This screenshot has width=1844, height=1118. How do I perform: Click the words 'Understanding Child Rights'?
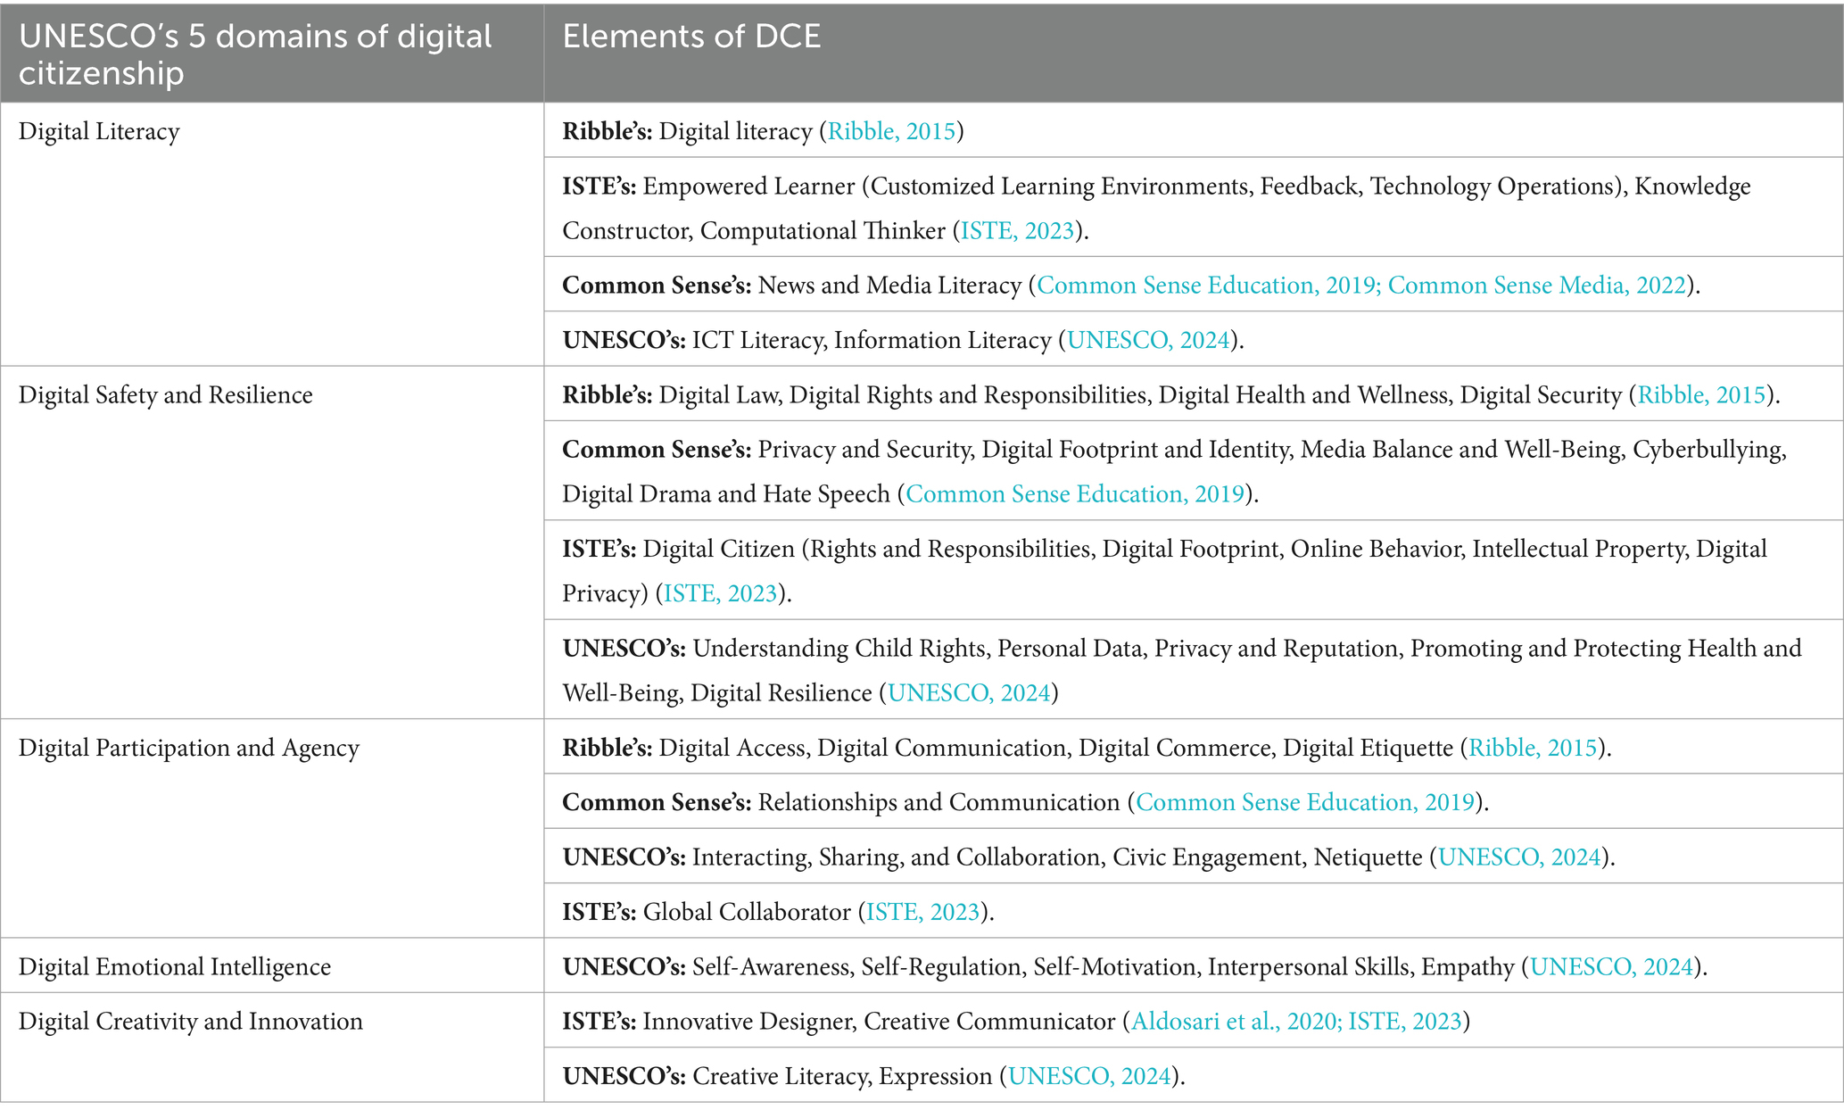click(839, 648)
